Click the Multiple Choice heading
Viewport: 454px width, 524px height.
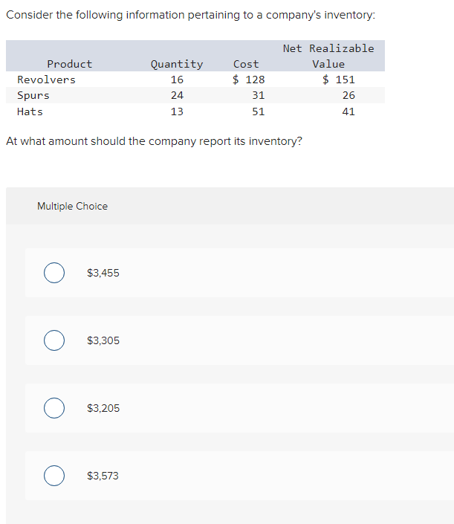[73, 206]
